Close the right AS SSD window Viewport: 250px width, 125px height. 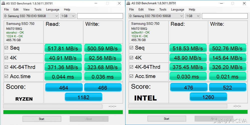tap(244, 3)
